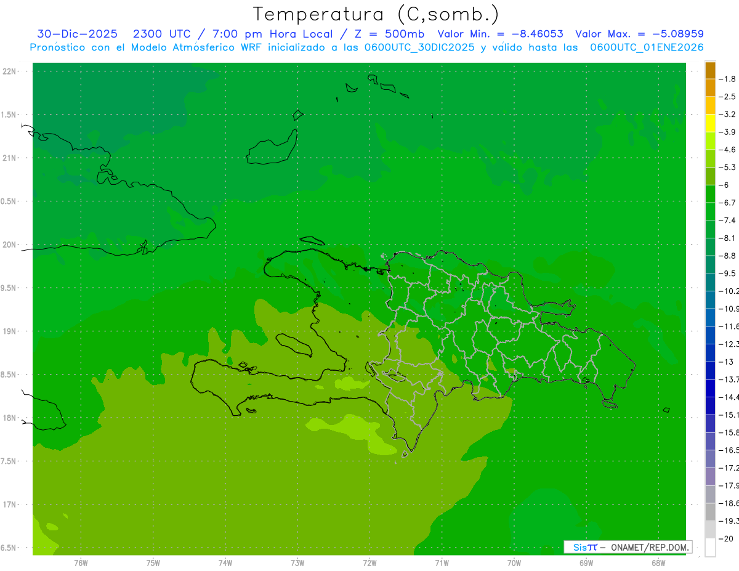739x571 pixels.
Task: Click the '-6' colorbar value
Action: [x=725, y=185]
